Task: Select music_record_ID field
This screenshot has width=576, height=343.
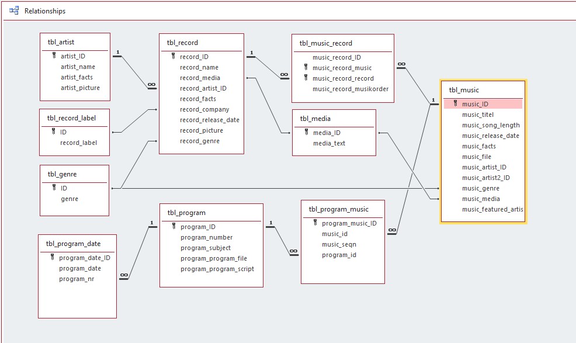Action: tap(336, 57)
